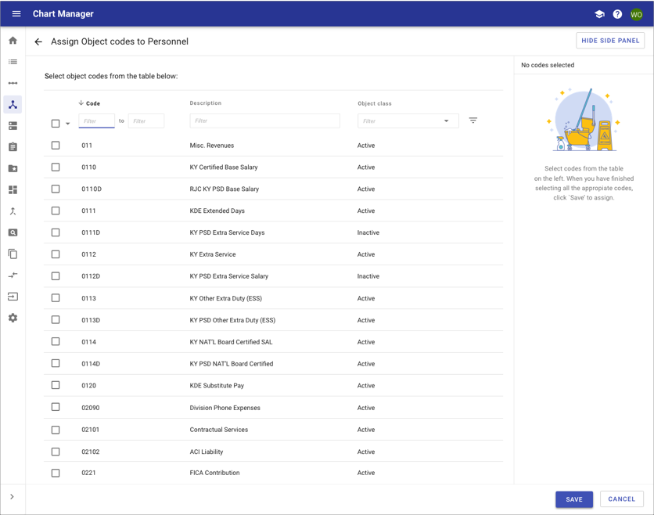Tick the checkbox for code 0110D

pos(56,189)
